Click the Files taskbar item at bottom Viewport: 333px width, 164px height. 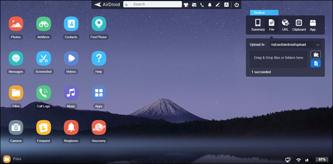[x=12, y=159]
